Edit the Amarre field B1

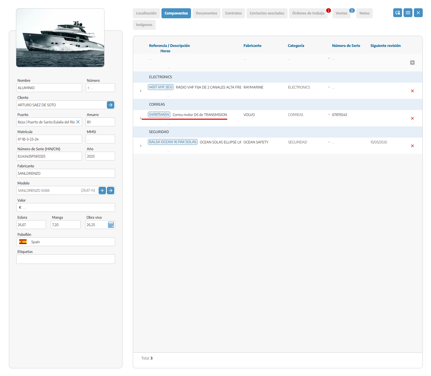(100, 122)
